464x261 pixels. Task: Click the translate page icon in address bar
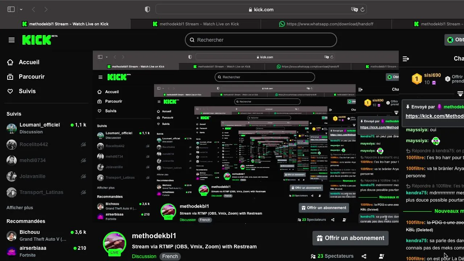pyautogui.click(x=354, y=9)
